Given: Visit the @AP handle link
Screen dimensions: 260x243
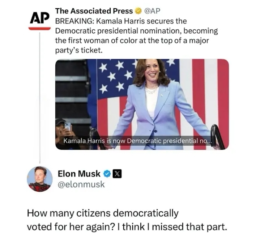Looking at the screenshot, I should click(x=152, y=11).
